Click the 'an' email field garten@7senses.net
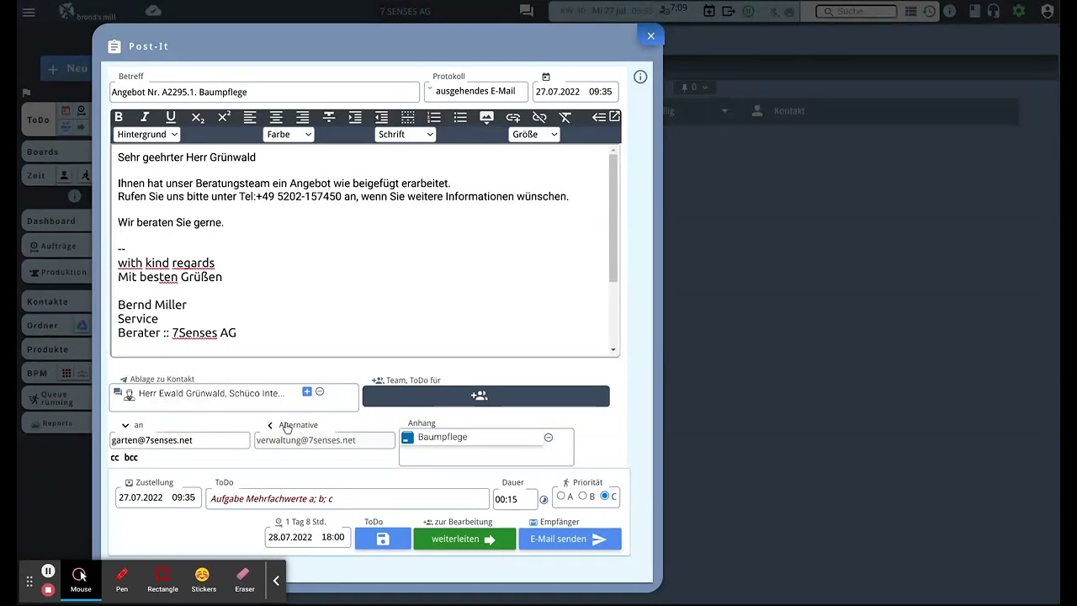Screen dimensions: 1077x606 tap(180, 440)
